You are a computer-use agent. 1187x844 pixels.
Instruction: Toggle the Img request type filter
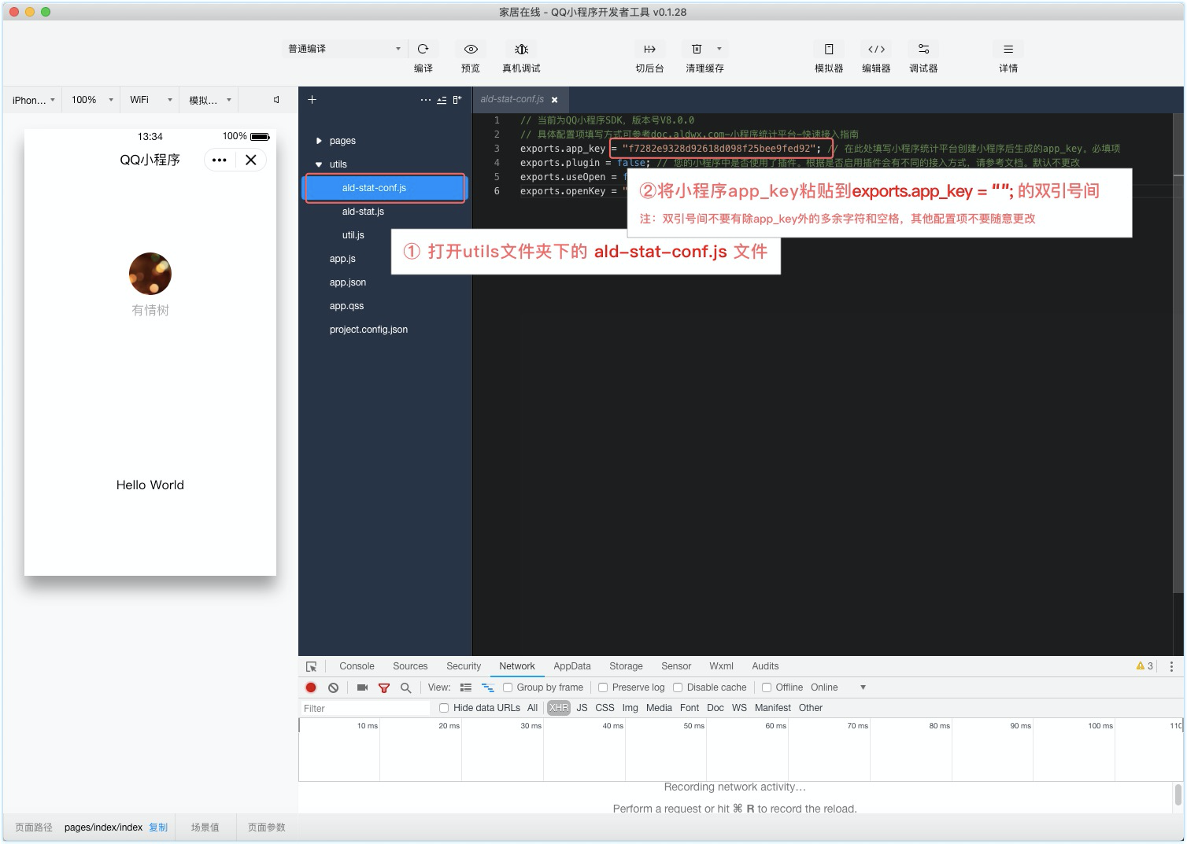pyautogui.click(x=630, y=708)
